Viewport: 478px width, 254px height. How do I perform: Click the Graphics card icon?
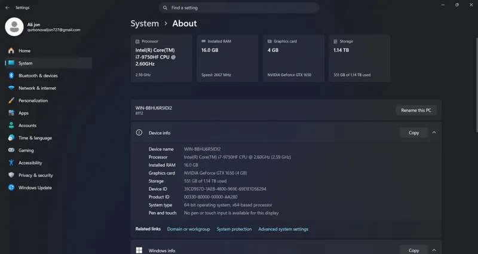tap(269, 41)
